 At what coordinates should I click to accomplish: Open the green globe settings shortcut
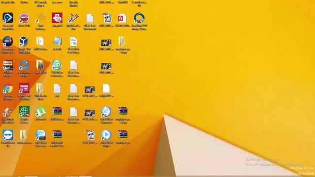pos(24,112)
